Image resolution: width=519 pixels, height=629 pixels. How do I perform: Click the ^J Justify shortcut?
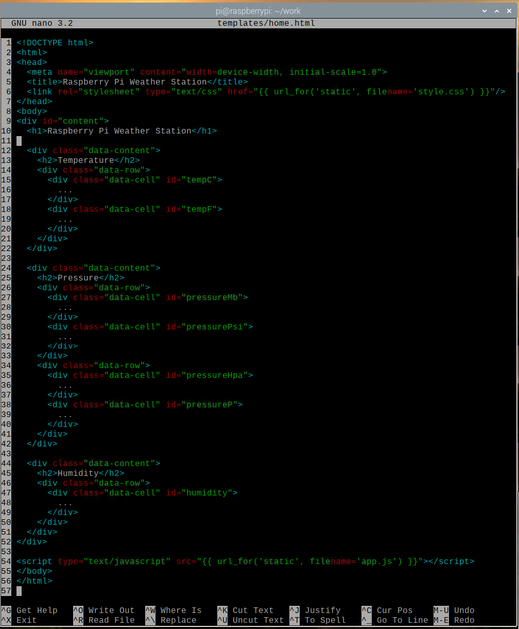[315, 610]
